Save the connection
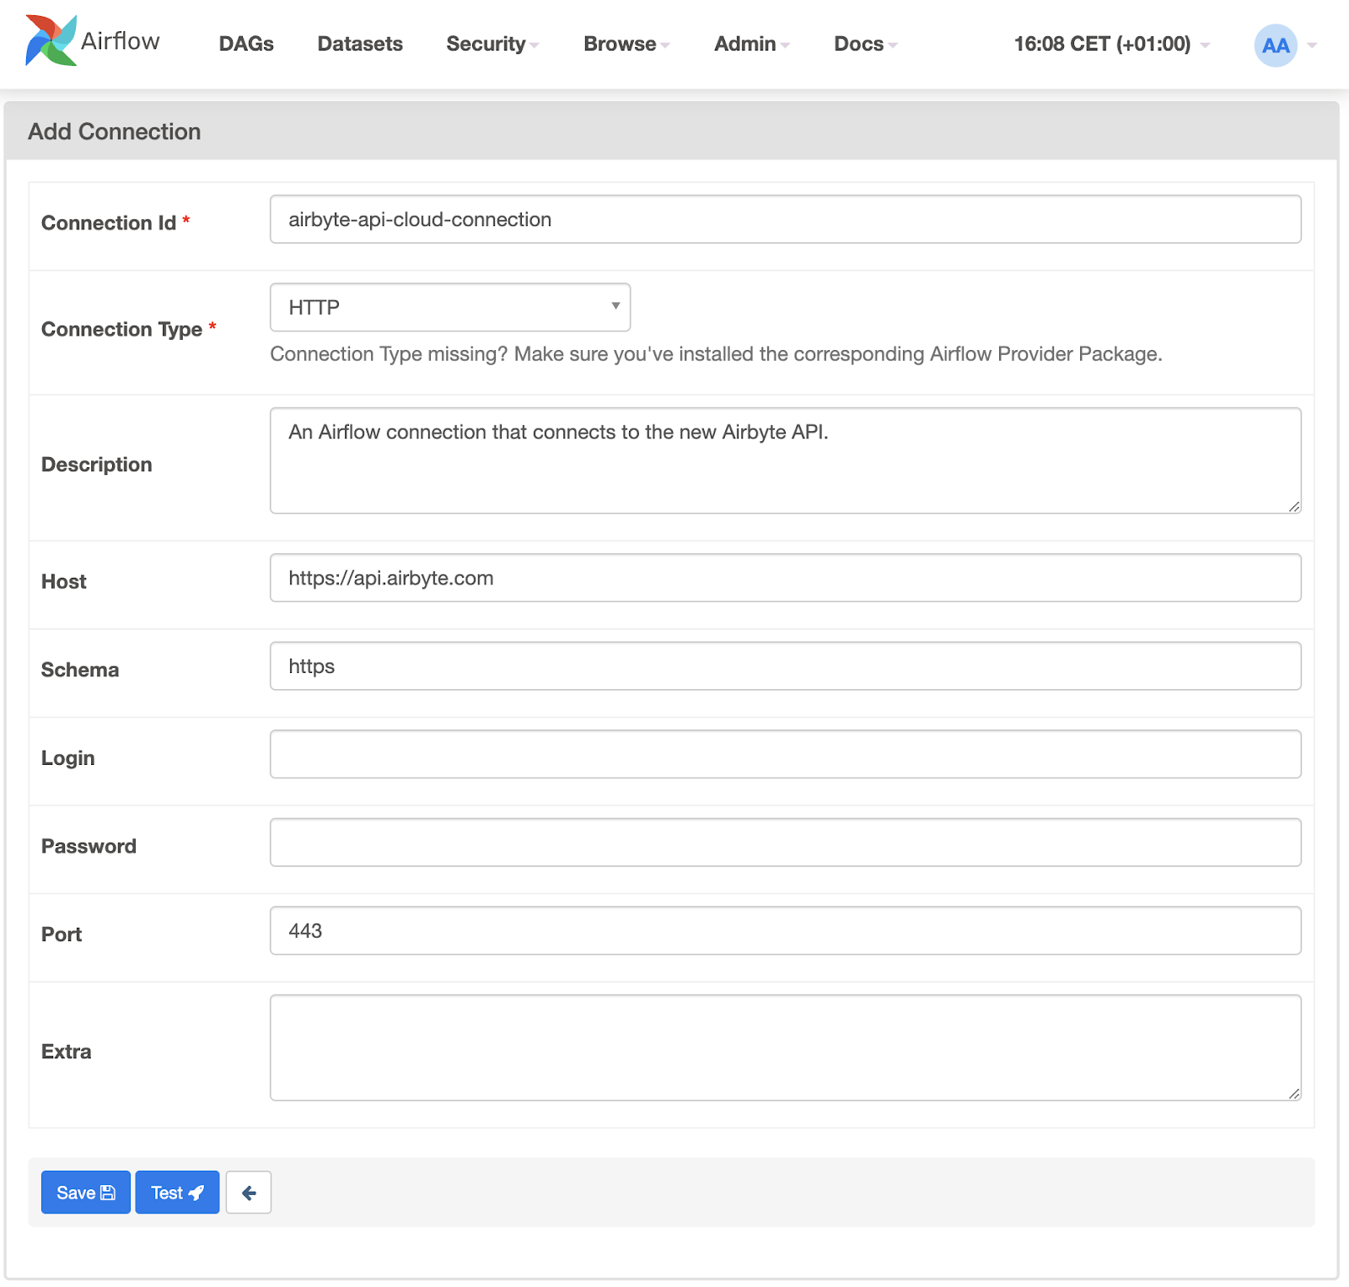Image resolution: width=1349 pixels, height=1287 pixels. click(86, 1192)
